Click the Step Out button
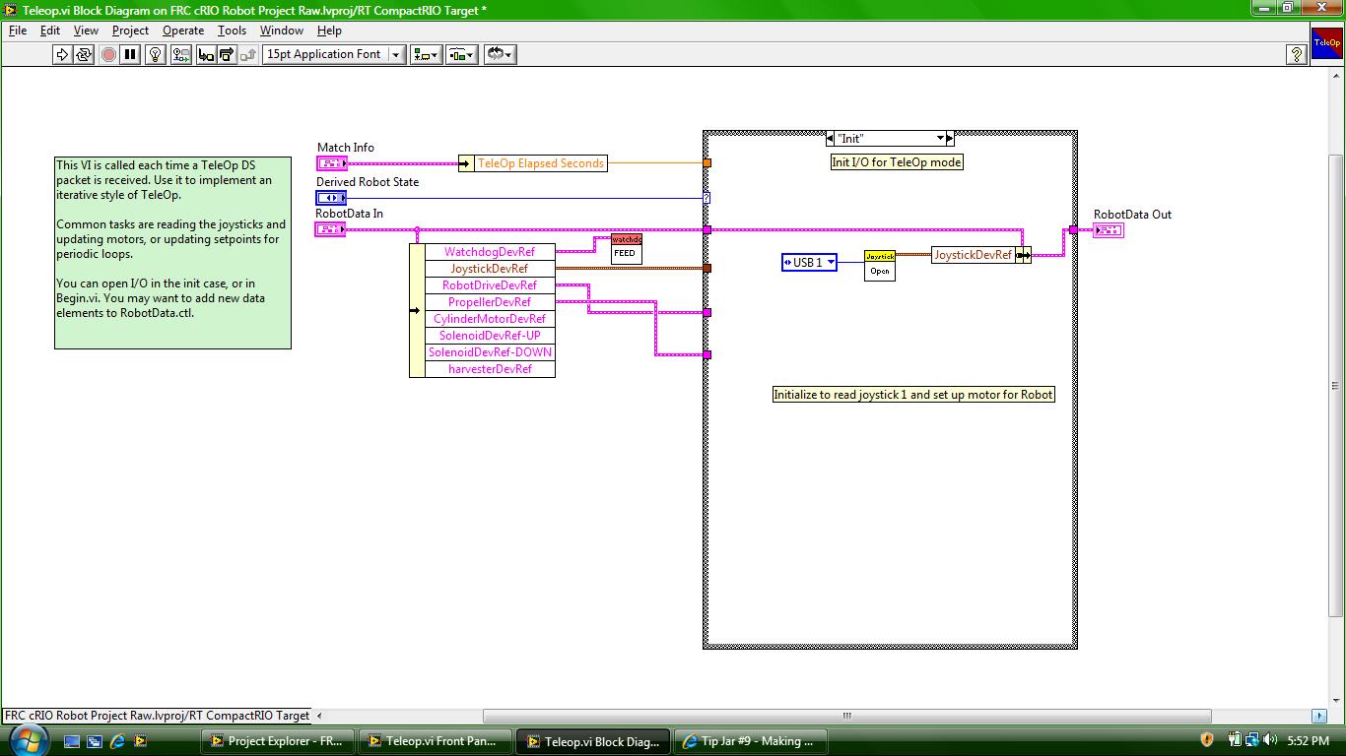This screenshot has height=756, width=1346. click(x=249, y=55)
